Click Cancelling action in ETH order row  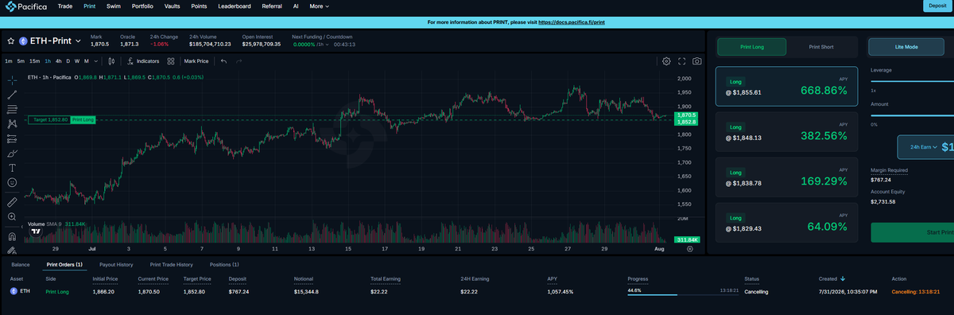pyautogui.click(x=917, y=292)
